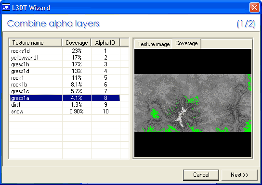Click the coverage map preview image
This screenshot has height=185, width=262.
click(193, 103)
